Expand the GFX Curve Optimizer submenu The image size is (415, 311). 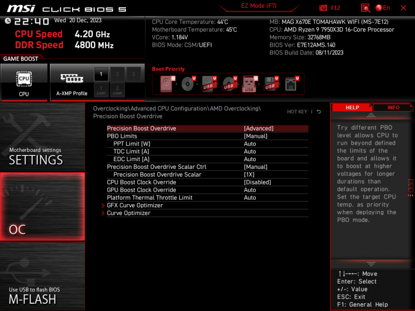(x=134, y=205)
